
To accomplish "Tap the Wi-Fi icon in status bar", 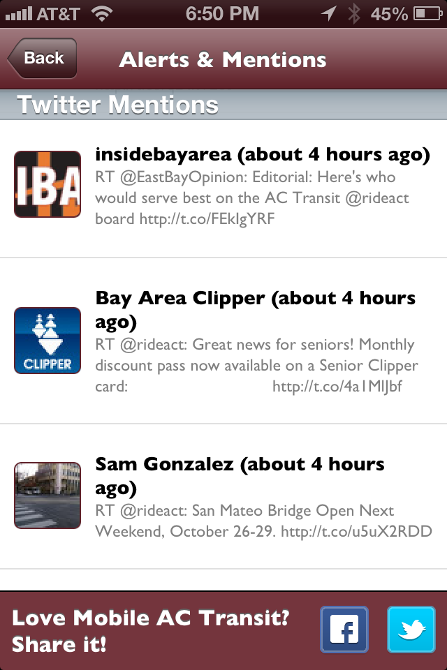I will [102, 14].
